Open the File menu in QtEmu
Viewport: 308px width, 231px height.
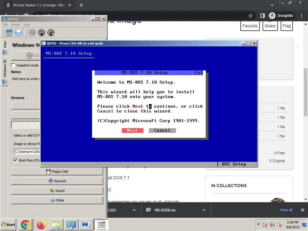coord(5,25)
